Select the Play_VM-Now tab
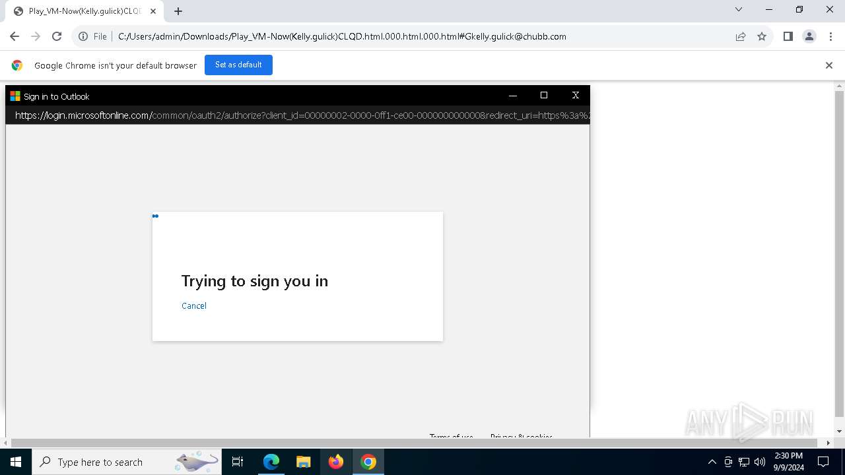Image resolution: width=845 pixels, height=475 pixels. pyautogui.click(x=84, y=11)
